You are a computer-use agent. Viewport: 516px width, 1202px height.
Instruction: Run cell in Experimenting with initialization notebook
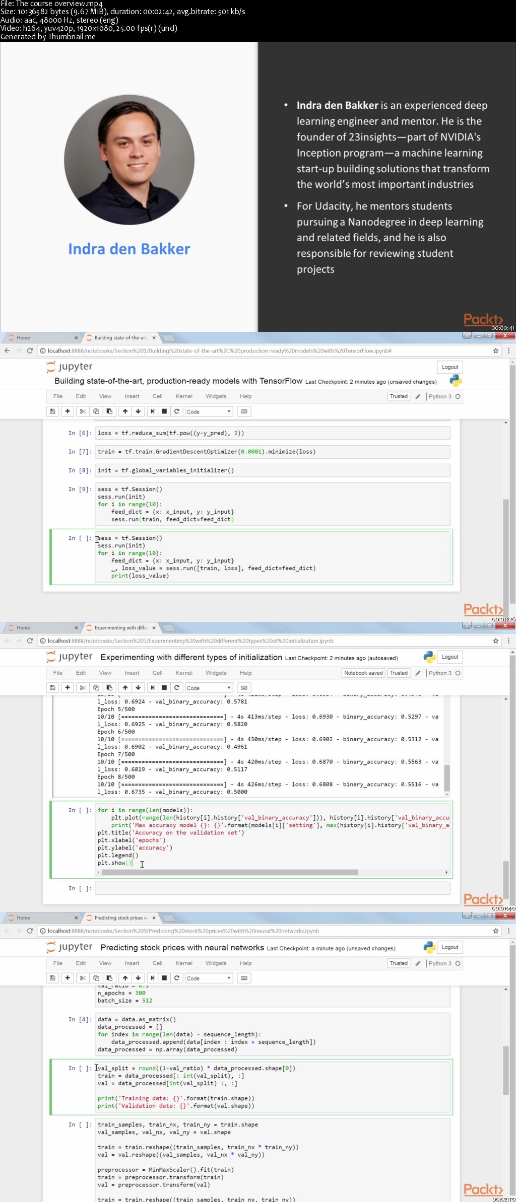point(153,687)
